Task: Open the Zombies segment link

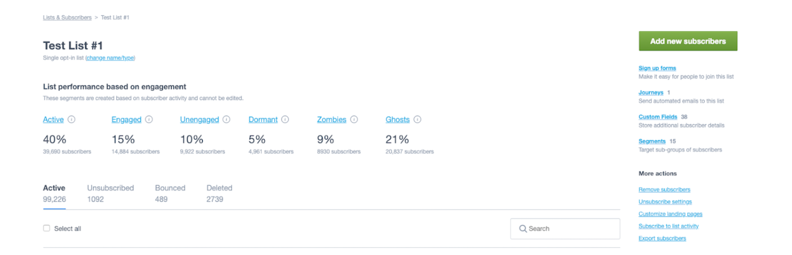Action: point(331,120)
